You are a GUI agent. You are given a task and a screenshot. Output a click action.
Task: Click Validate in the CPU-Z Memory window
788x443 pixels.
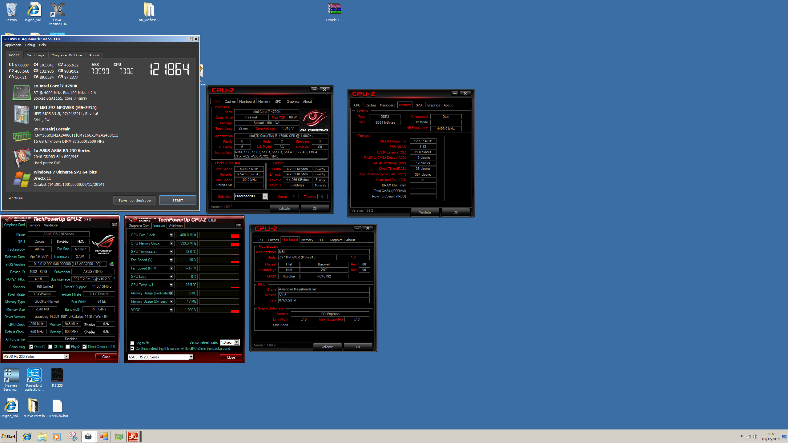coord(425,212)
